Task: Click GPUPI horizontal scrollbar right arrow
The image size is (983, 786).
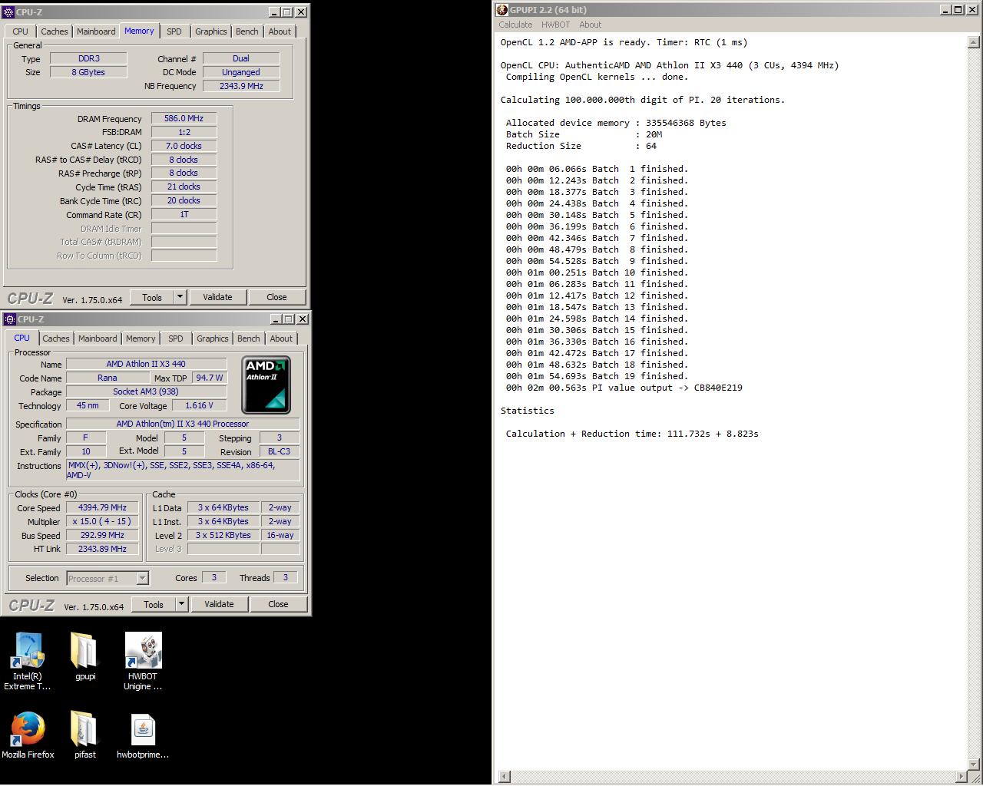Action: 961,777
